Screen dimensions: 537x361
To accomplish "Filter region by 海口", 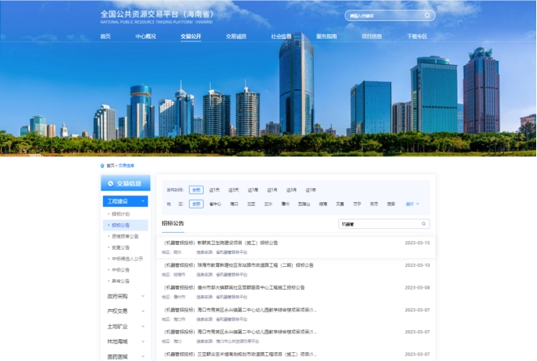I will pyautogui.click(x=234, y=204).
